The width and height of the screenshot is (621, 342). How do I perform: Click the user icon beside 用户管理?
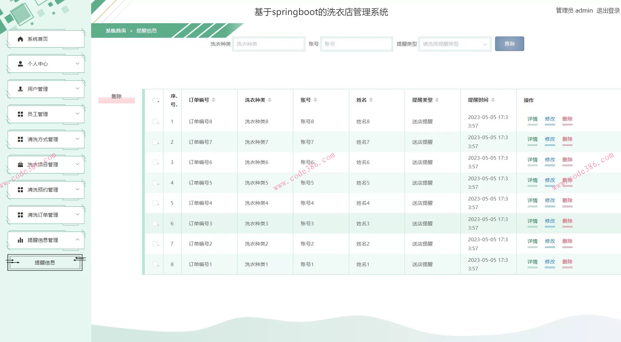[20, 89]
